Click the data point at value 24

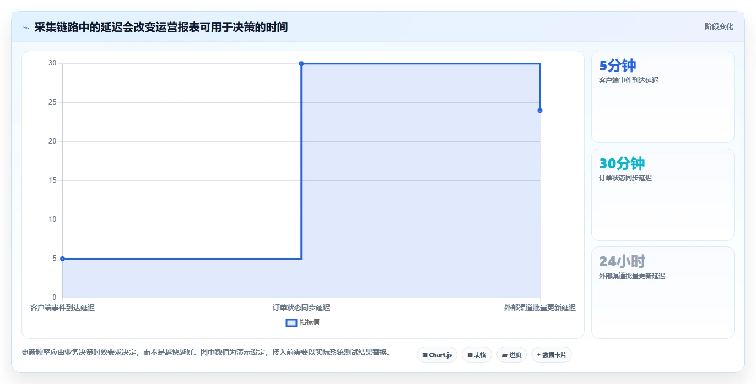coord(540,111)
